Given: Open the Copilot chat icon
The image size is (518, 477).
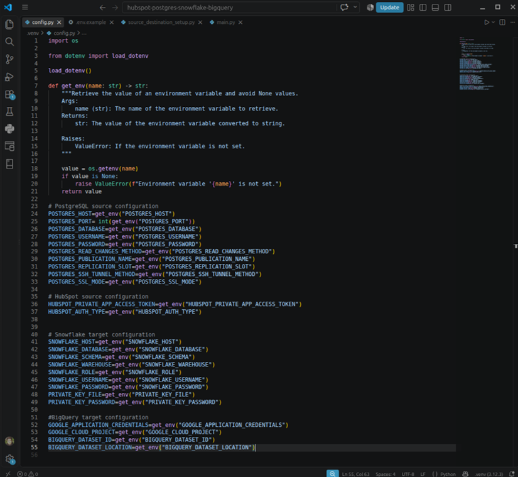Looking at the screenshot, I should tap(344, 8).
